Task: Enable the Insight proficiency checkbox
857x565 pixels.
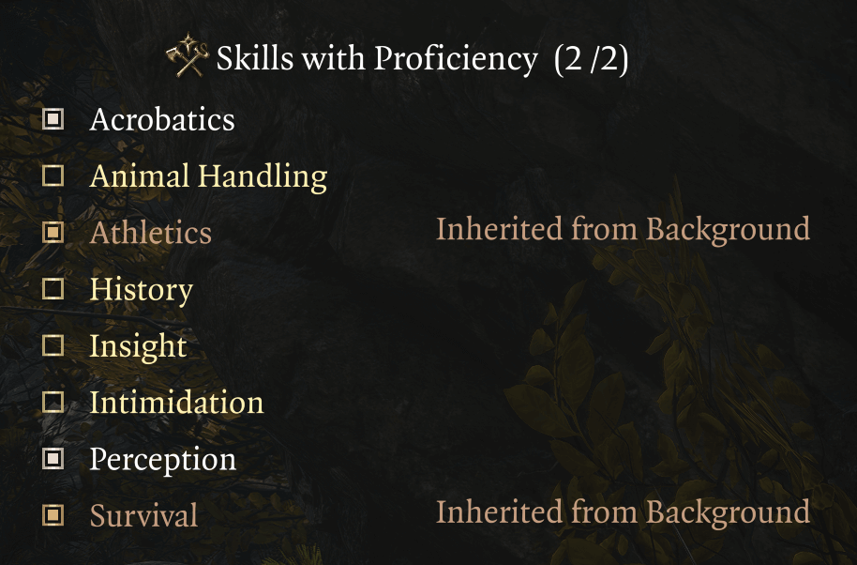Action: pos(52,345)
